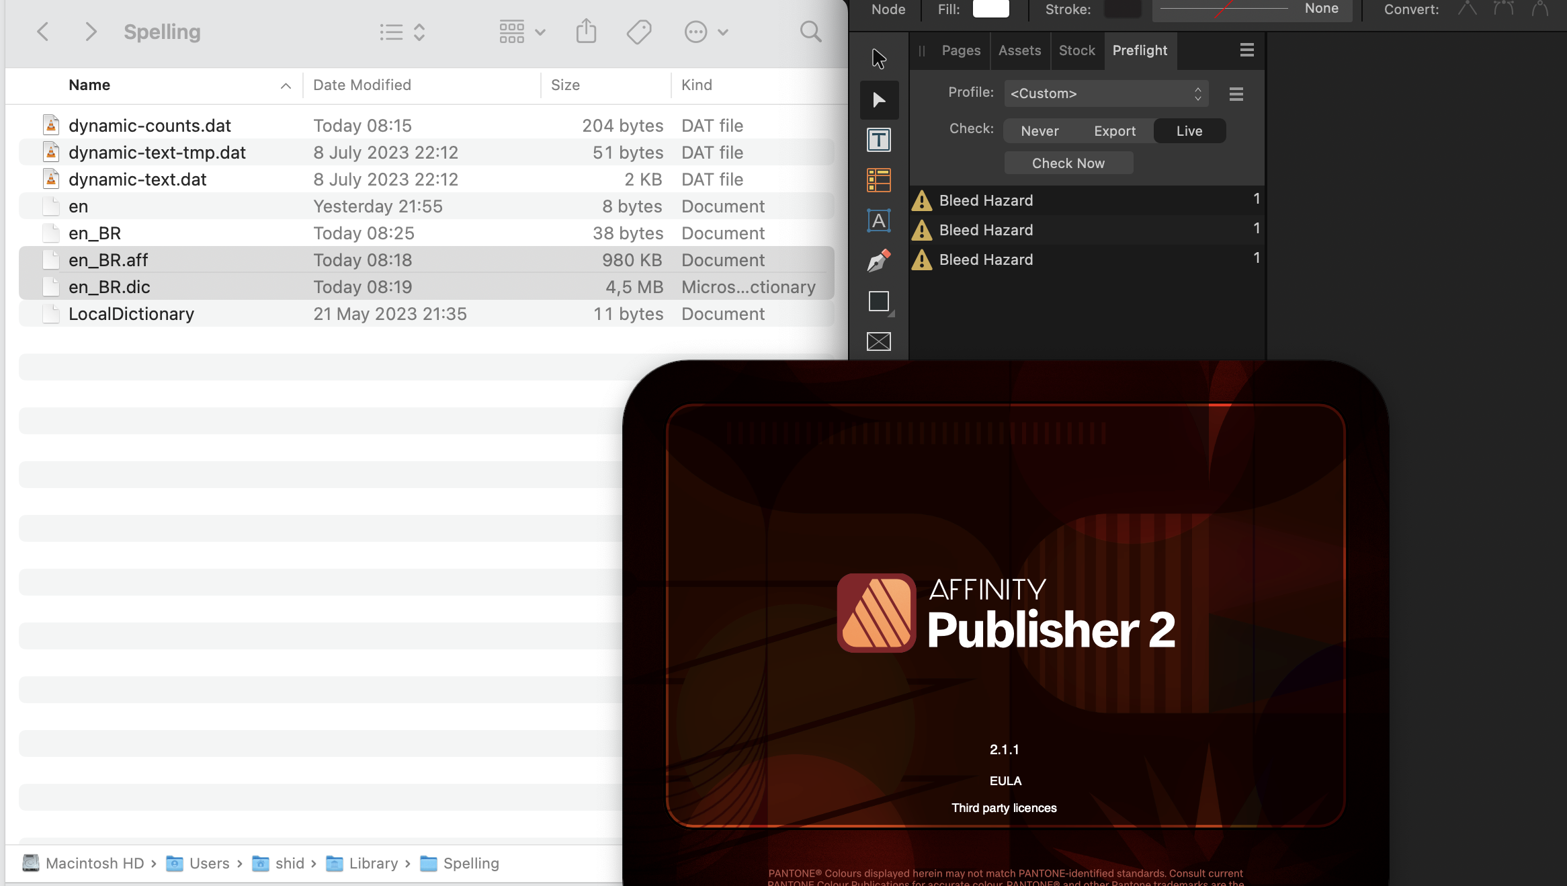Convert node to smart
Viewport: 1567px width, 886px height.
coord(1539,9)
